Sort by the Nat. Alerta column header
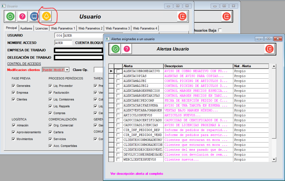The image size is (285, 181). click(251, 66)
